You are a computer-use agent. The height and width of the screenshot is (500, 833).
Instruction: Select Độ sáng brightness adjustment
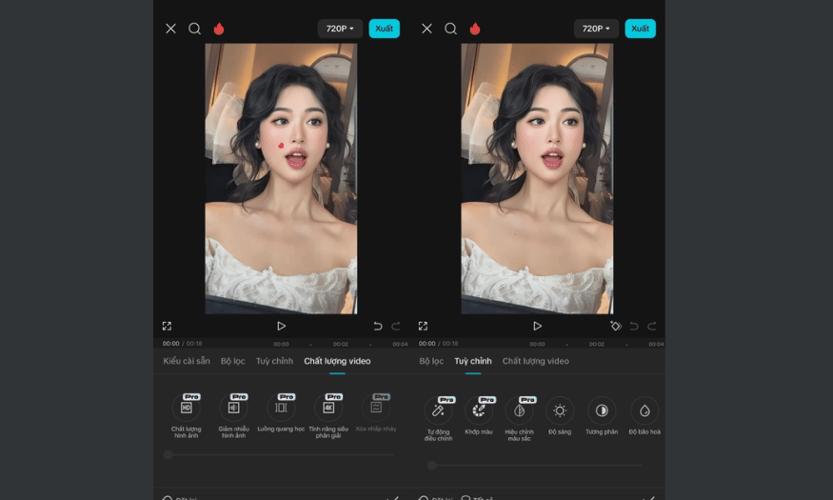560,416
